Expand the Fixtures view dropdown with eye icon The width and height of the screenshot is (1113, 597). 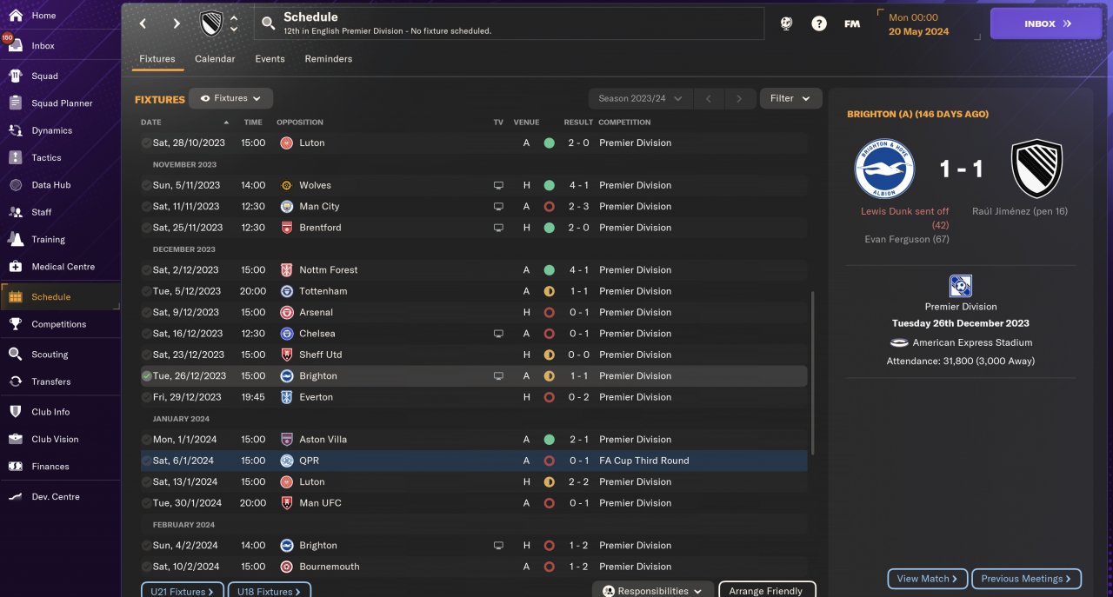[x=230, y=98]
